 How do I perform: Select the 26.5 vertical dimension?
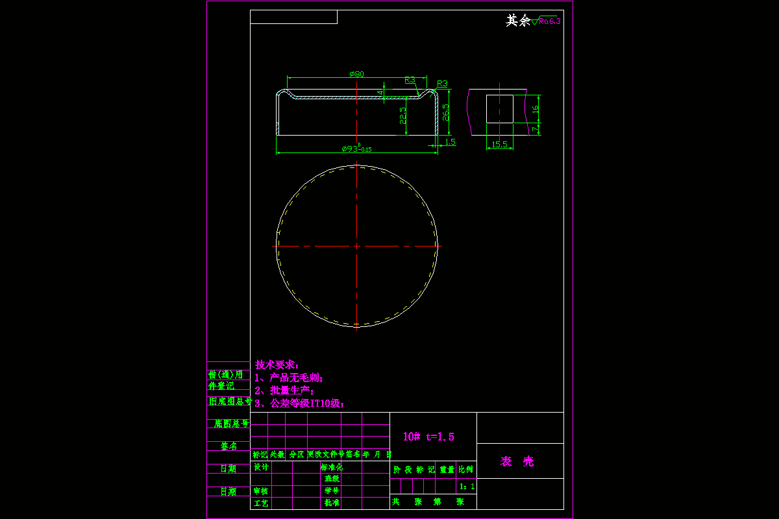445,112
